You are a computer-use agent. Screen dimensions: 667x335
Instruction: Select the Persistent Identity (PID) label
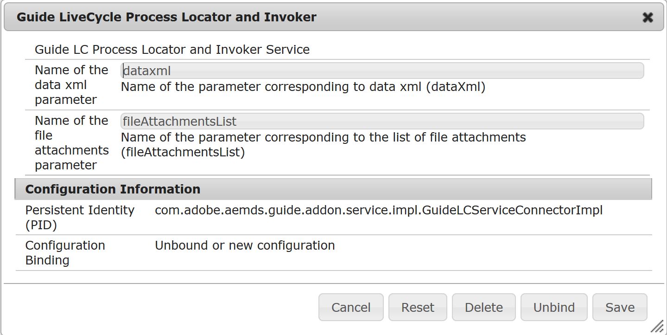tap(80, 217)
